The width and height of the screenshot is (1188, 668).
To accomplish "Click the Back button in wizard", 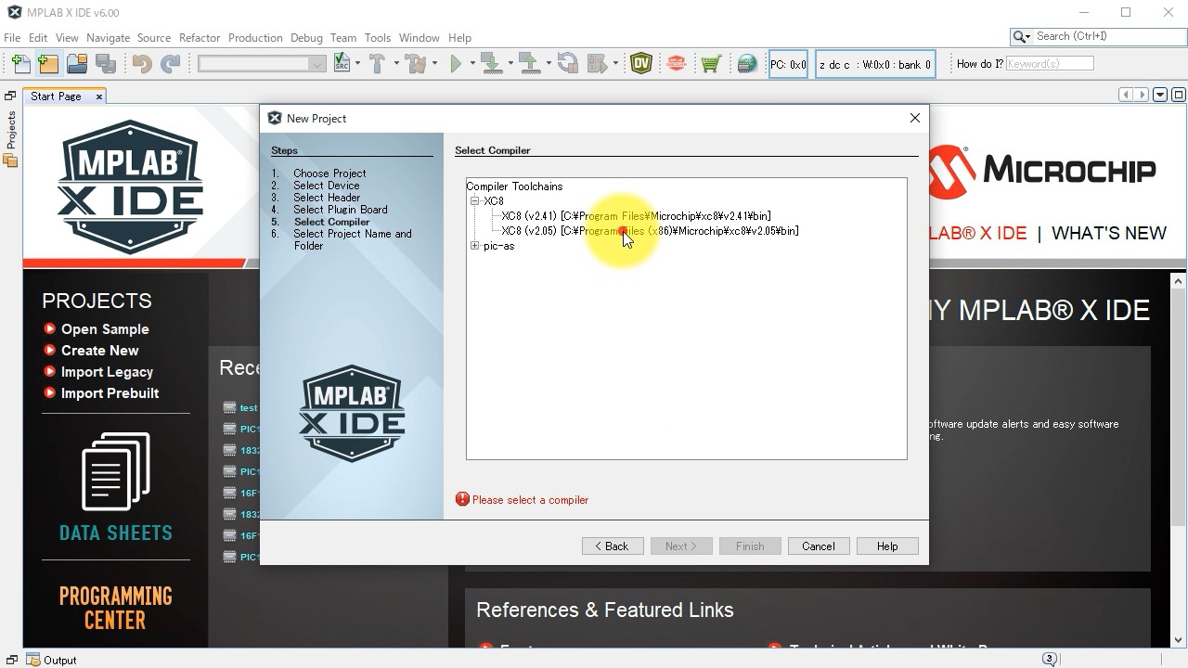I will coord(613,546).
